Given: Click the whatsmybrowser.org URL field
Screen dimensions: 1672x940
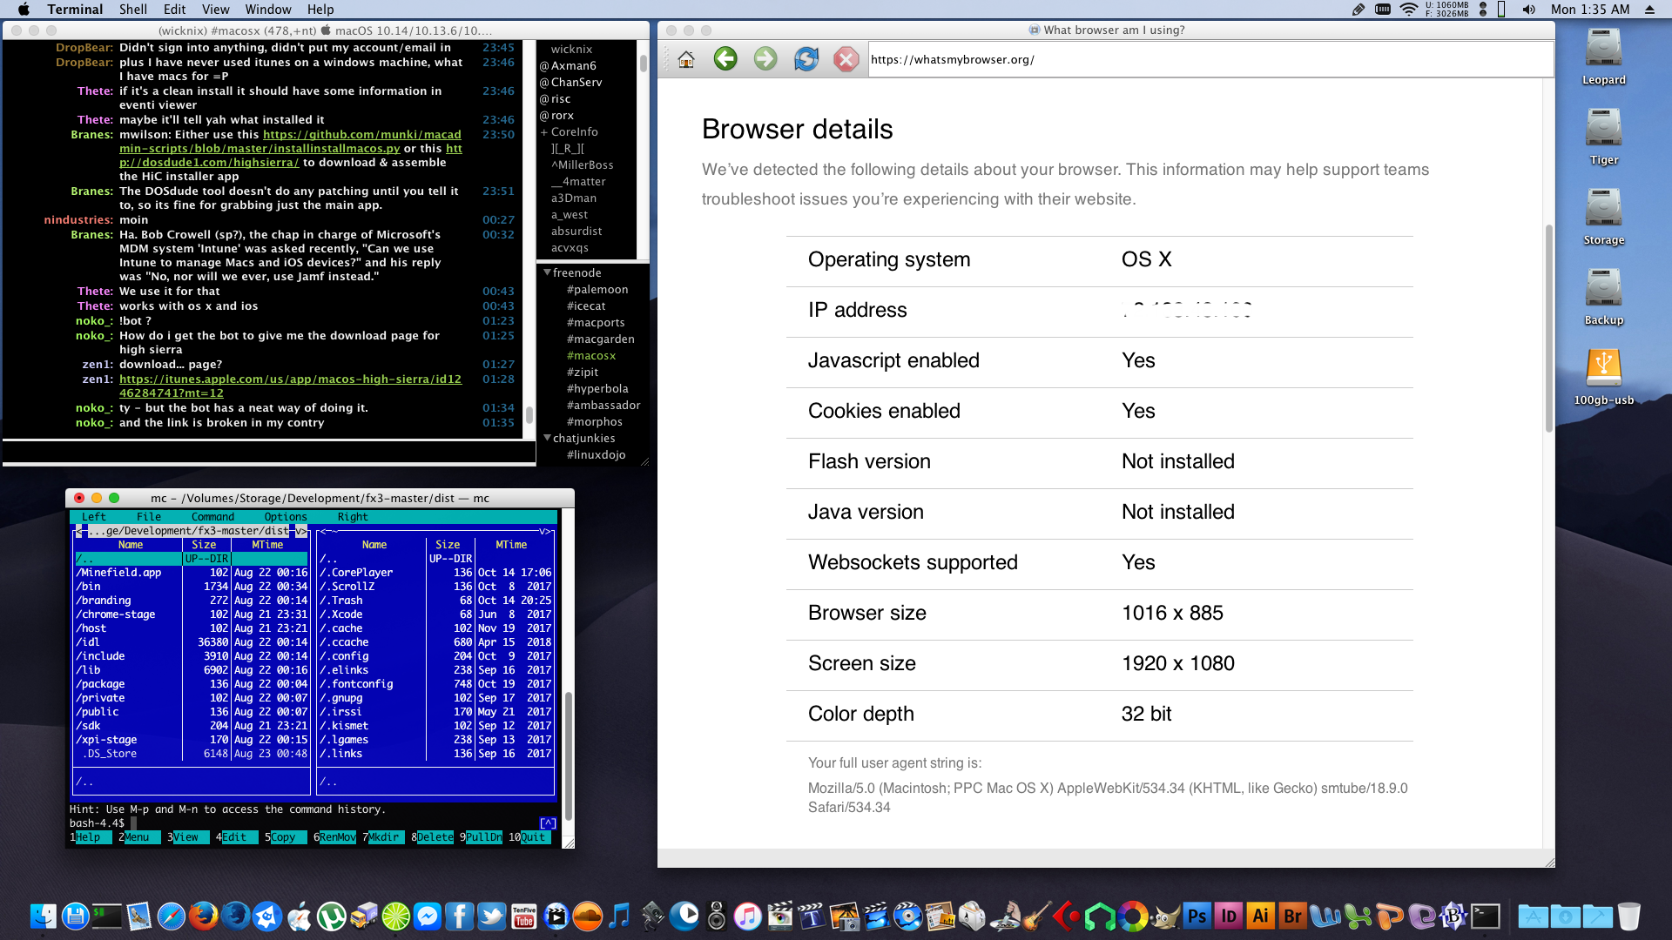Looking at the screenshot, I should point(1210,59).
